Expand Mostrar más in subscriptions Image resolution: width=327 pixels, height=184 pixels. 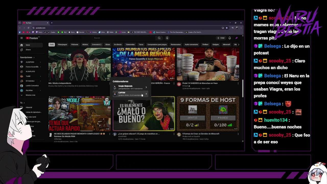pyautogui.click(x=31, y=95)
